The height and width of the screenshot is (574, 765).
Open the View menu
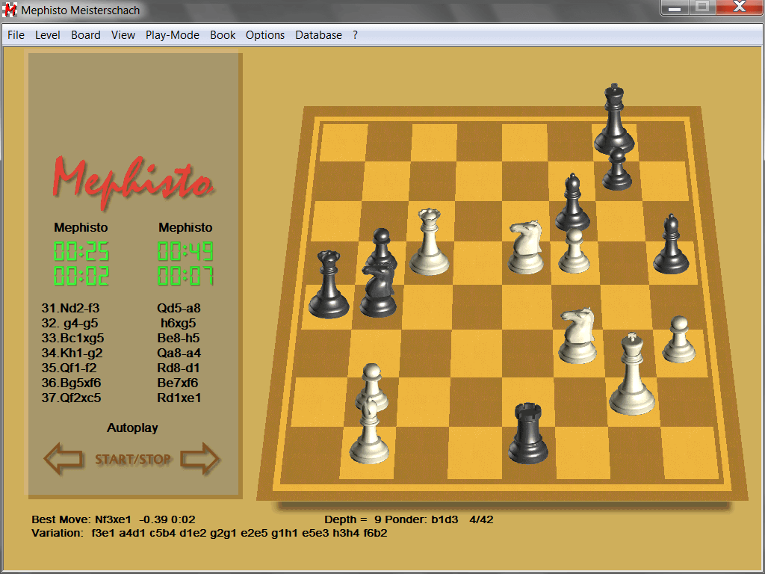coord(123,35)
